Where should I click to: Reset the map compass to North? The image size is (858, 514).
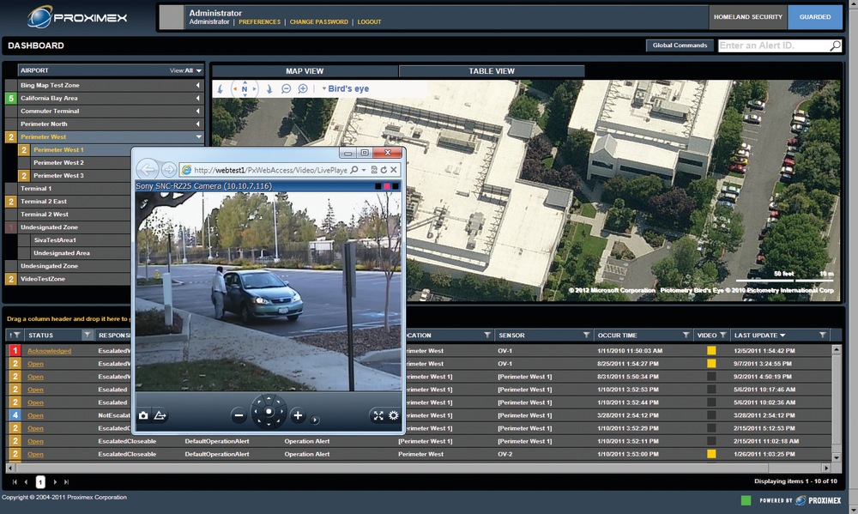245,88
